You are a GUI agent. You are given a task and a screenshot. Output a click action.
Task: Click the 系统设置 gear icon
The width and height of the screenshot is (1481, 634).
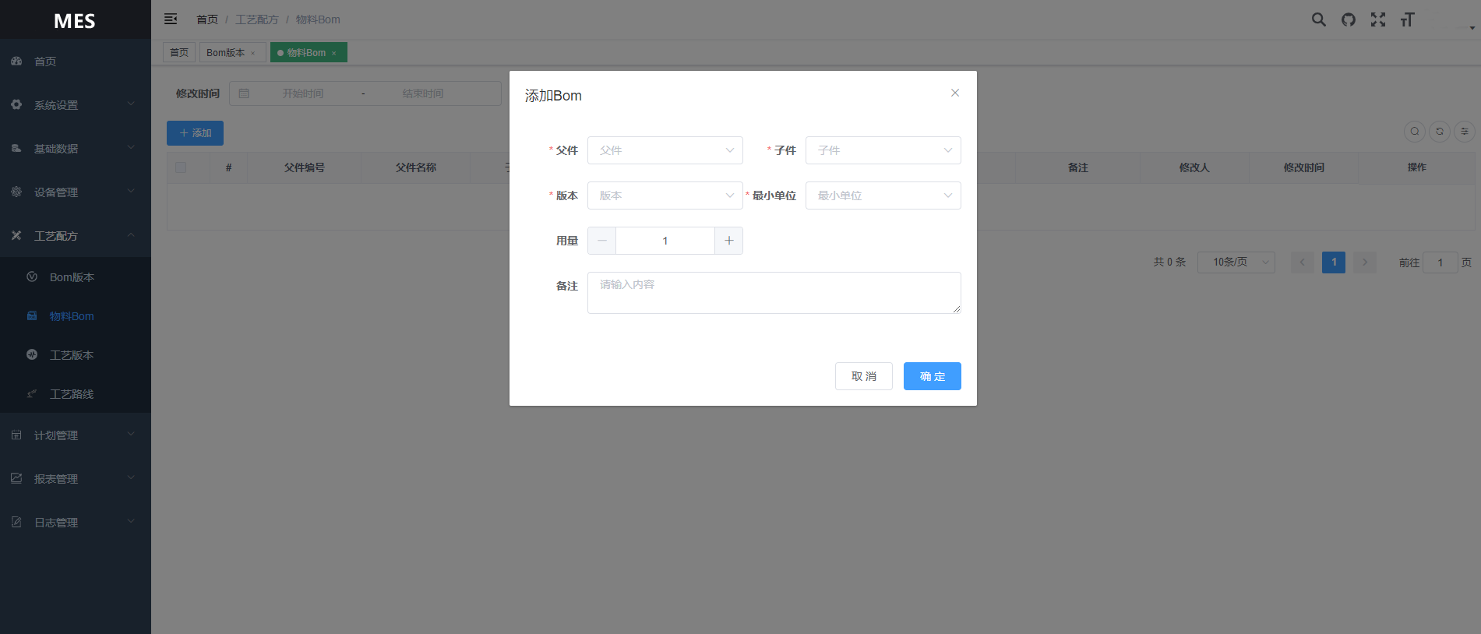16,104
